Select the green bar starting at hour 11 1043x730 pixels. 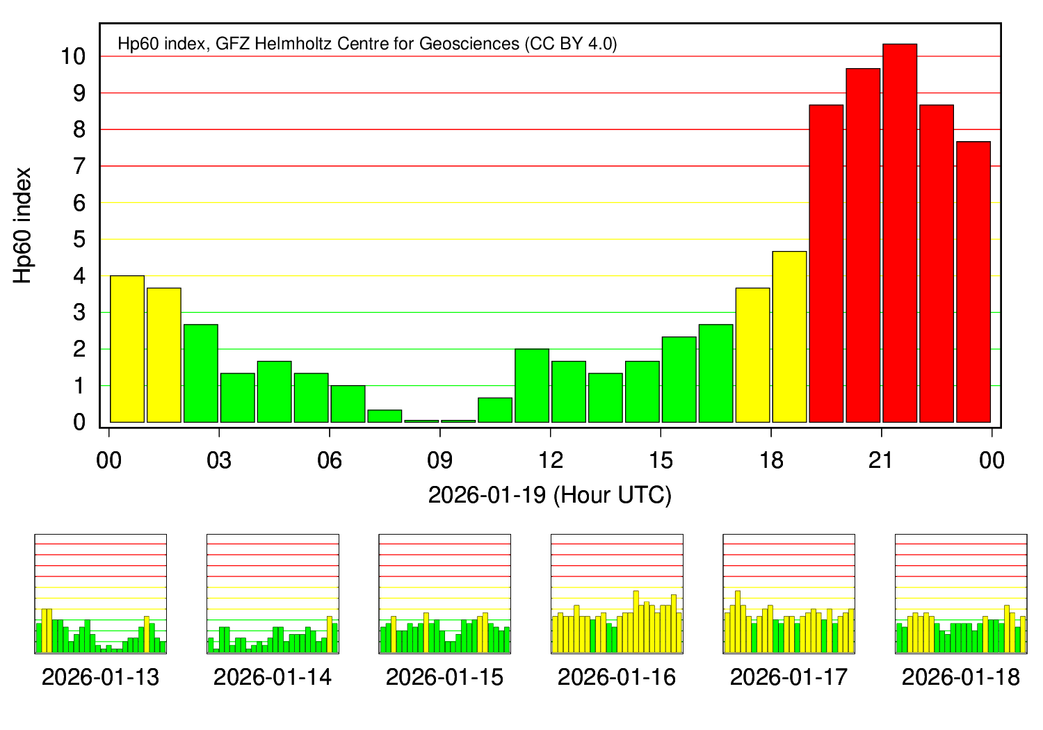pyautogui.click(x=532, y=385)
